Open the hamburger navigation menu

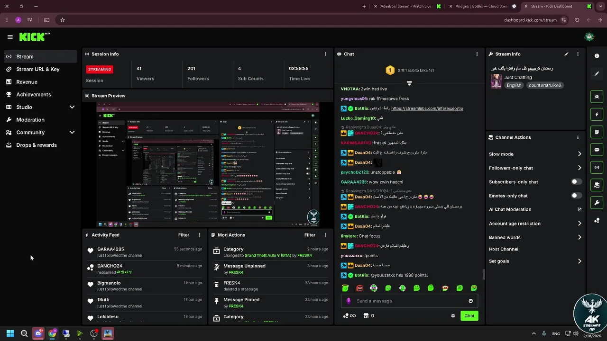click(x=10, y=37)
